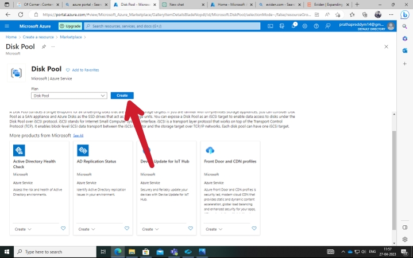
Task: Go to Marketplace breadcrumb
Action: tap(71, 37)
